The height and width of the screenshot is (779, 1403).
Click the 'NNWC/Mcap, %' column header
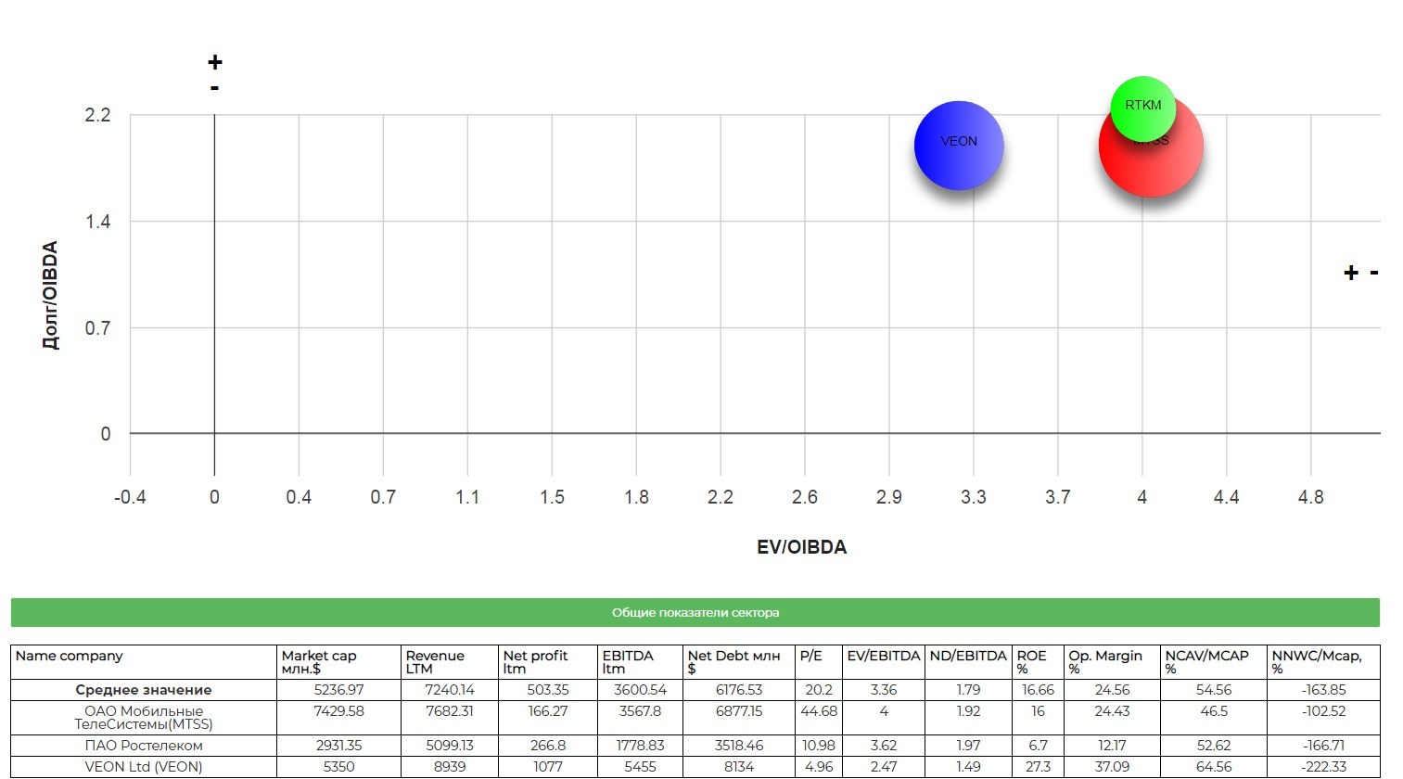tap(1323, 662)
